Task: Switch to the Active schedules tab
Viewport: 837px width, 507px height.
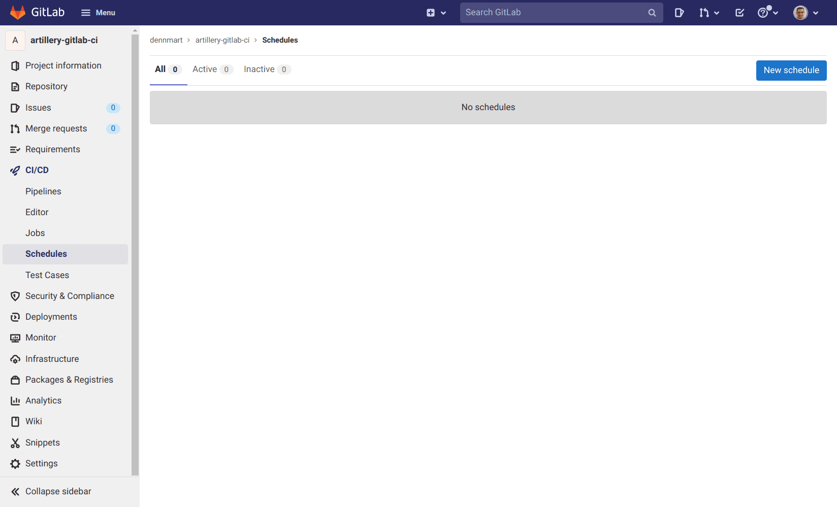Action: pos(204,69)
